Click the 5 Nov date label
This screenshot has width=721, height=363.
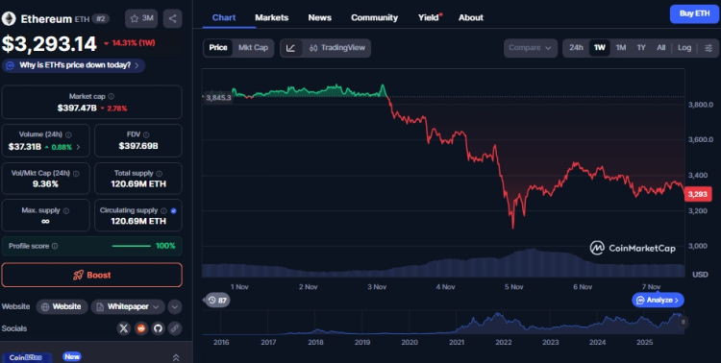(x=513, y=287)
